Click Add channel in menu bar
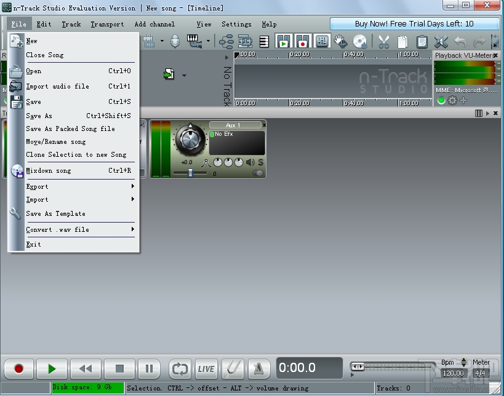 [x=154, y=24]
